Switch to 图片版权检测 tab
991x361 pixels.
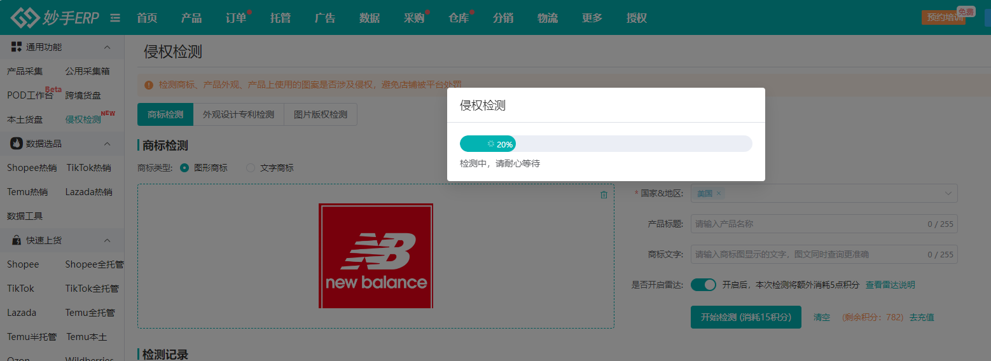[321, 114]
